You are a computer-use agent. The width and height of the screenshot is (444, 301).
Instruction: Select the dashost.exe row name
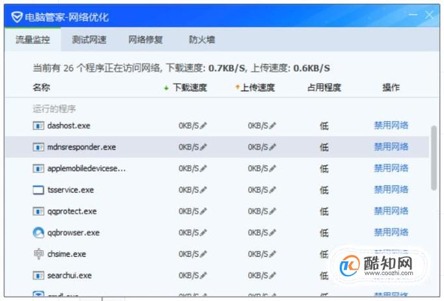[x=69, y=126]
